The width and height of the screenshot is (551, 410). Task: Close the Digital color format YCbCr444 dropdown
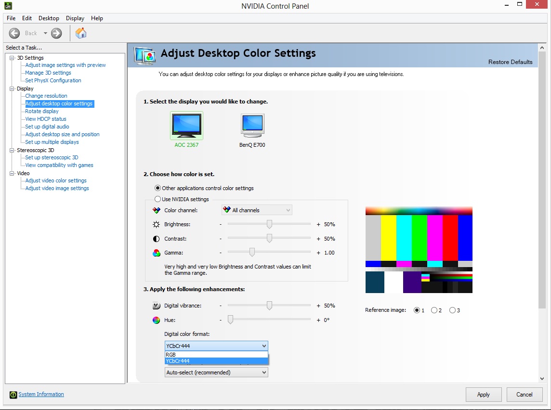(x=216, y=346)
